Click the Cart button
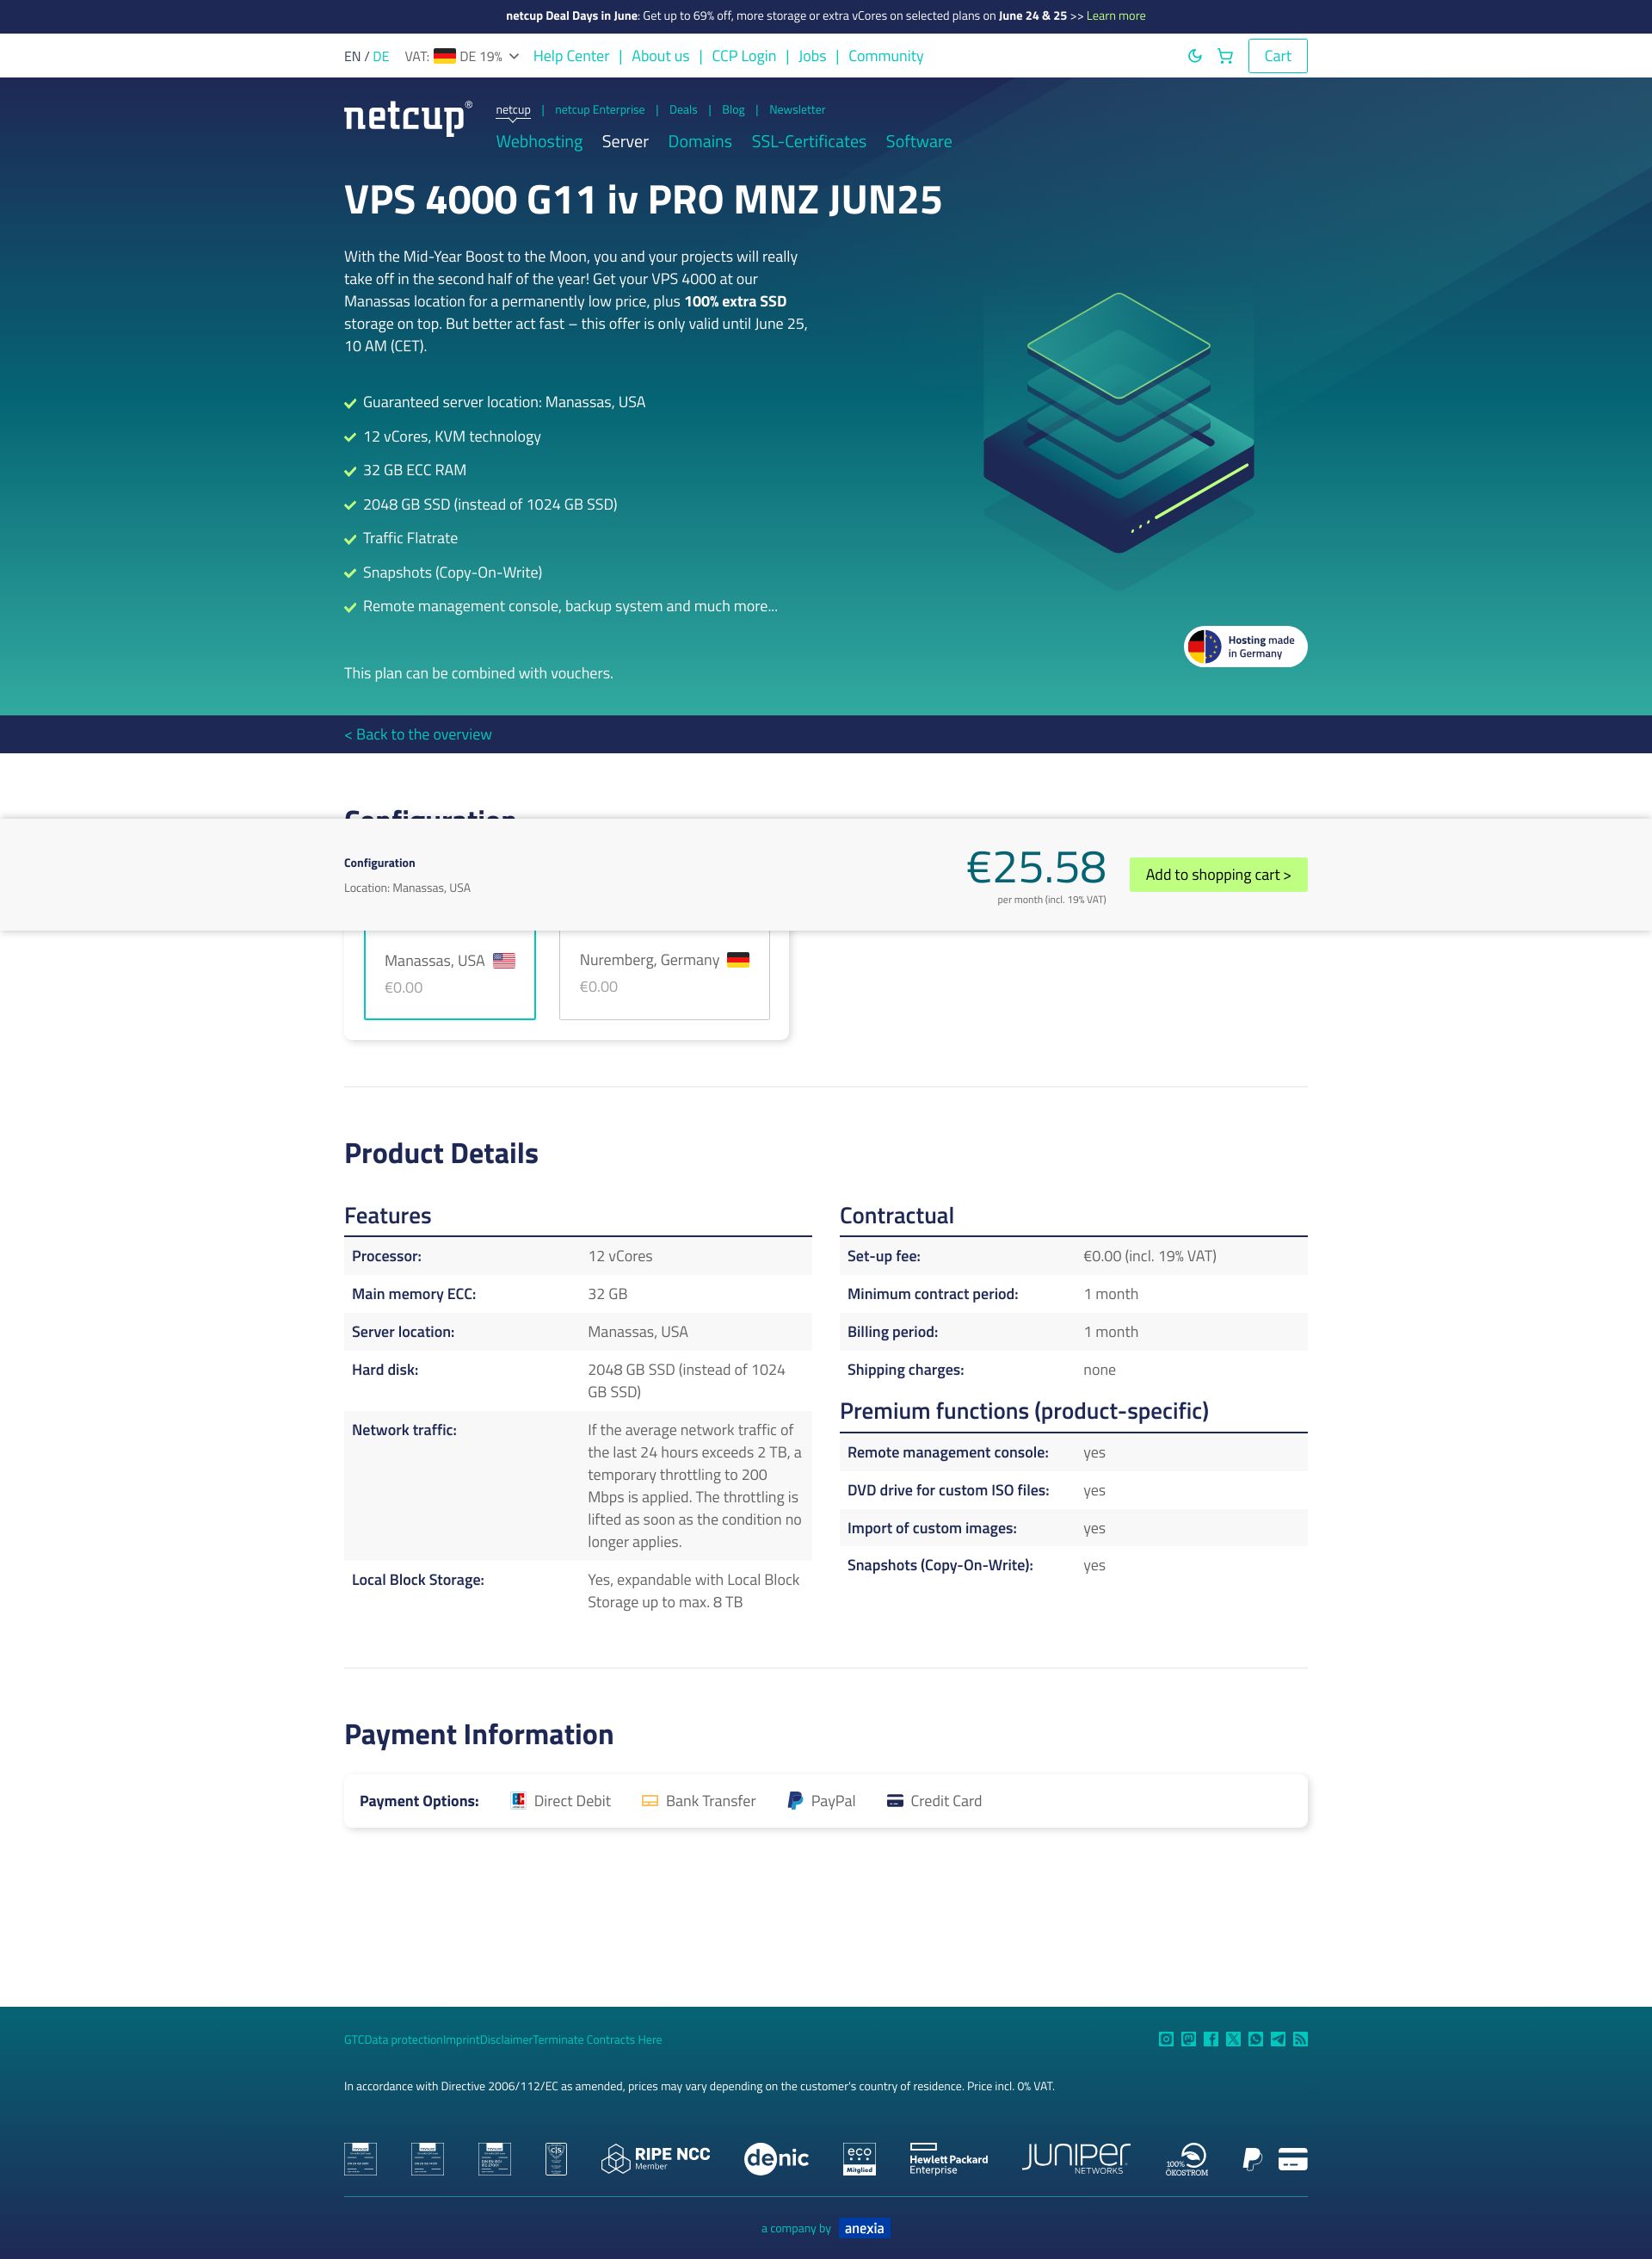 click(1277, 56)
